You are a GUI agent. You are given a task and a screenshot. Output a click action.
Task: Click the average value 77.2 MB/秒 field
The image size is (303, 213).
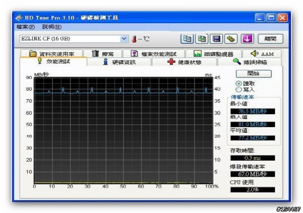(252, 138)
